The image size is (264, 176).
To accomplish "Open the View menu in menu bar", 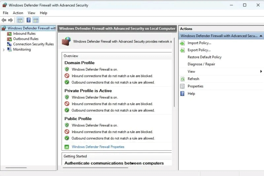I will (31, 13).
